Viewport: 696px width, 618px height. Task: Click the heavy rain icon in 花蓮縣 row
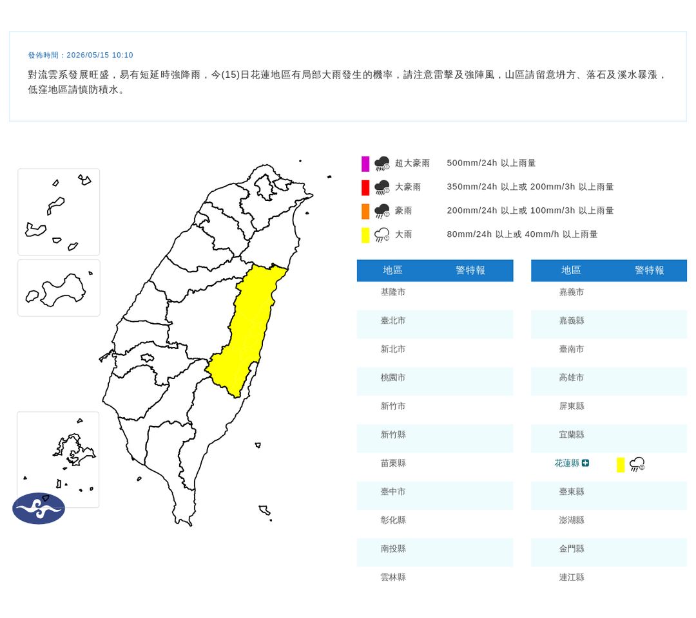[x=637, y=464]
